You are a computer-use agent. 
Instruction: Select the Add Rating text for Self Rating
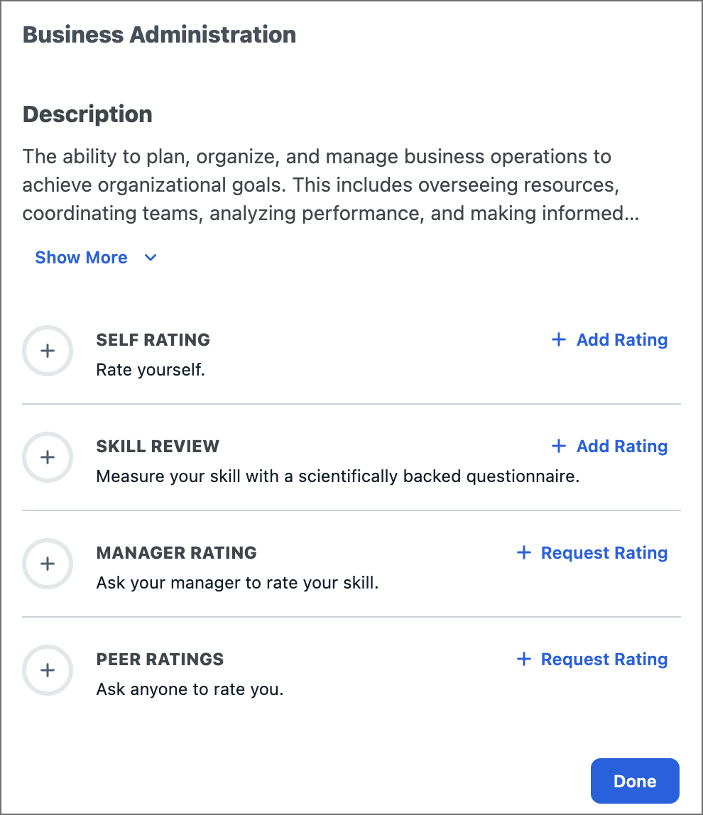(622, 340)
